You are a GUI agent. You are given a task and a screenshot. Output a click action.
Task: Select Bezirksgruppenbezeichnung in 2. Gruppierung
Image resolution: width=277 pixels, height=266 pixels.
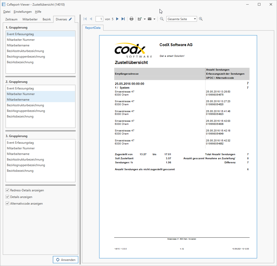[x=41, y=111]
